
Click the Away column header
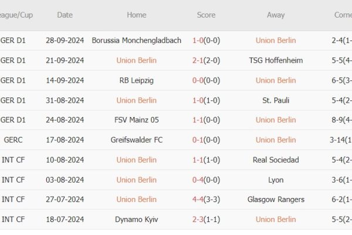pyautogui.click(x=276, y=15)
